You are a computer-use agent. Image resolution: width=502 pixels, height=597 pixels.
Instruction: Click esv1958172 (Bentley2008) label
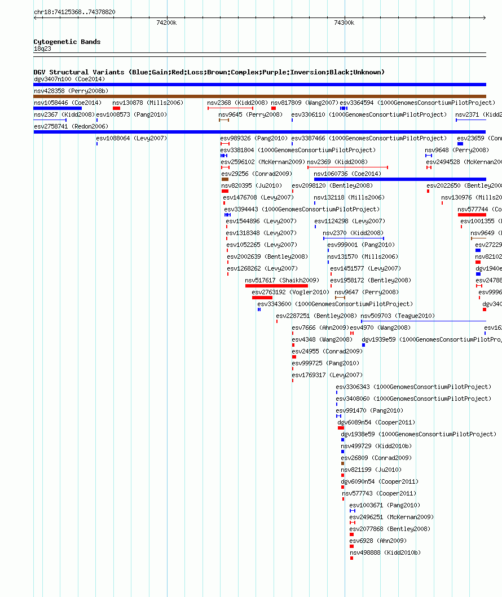[x=371, y=280]
